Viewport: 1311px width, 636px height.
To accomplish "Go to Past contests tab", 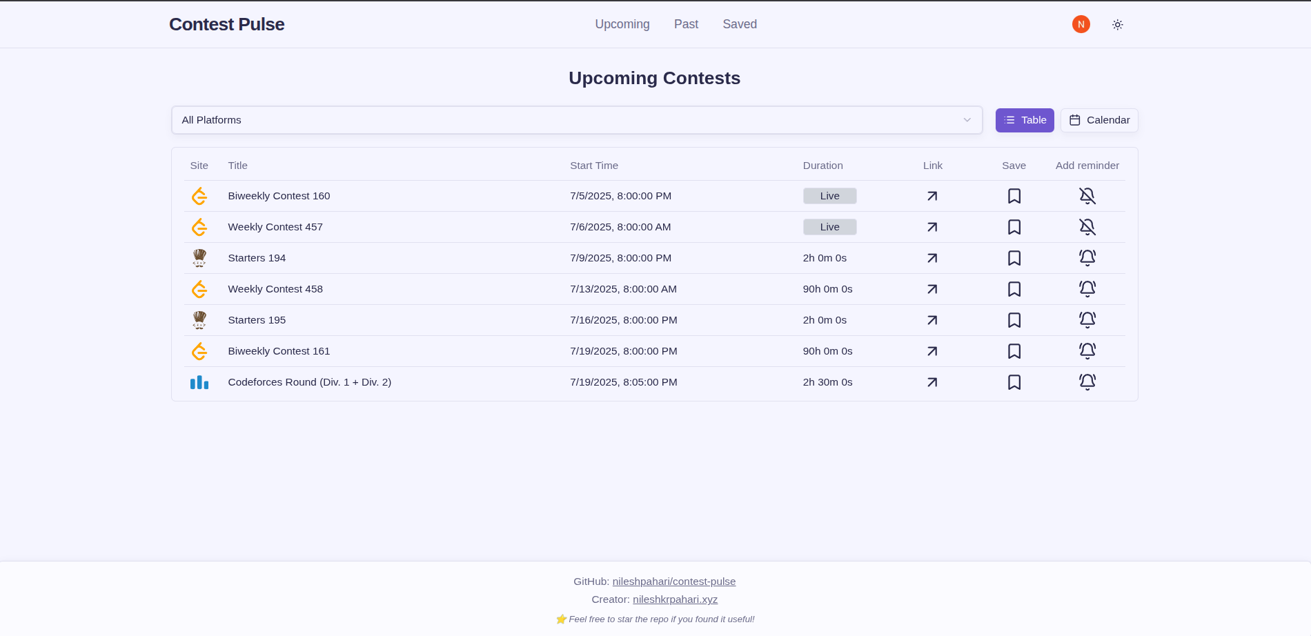I will 686,24.
